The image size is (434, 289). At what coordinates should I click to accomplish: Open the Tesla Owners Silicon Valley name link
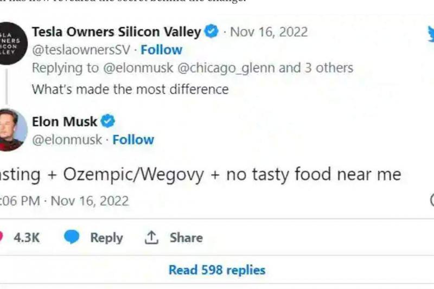pos(116,32)
